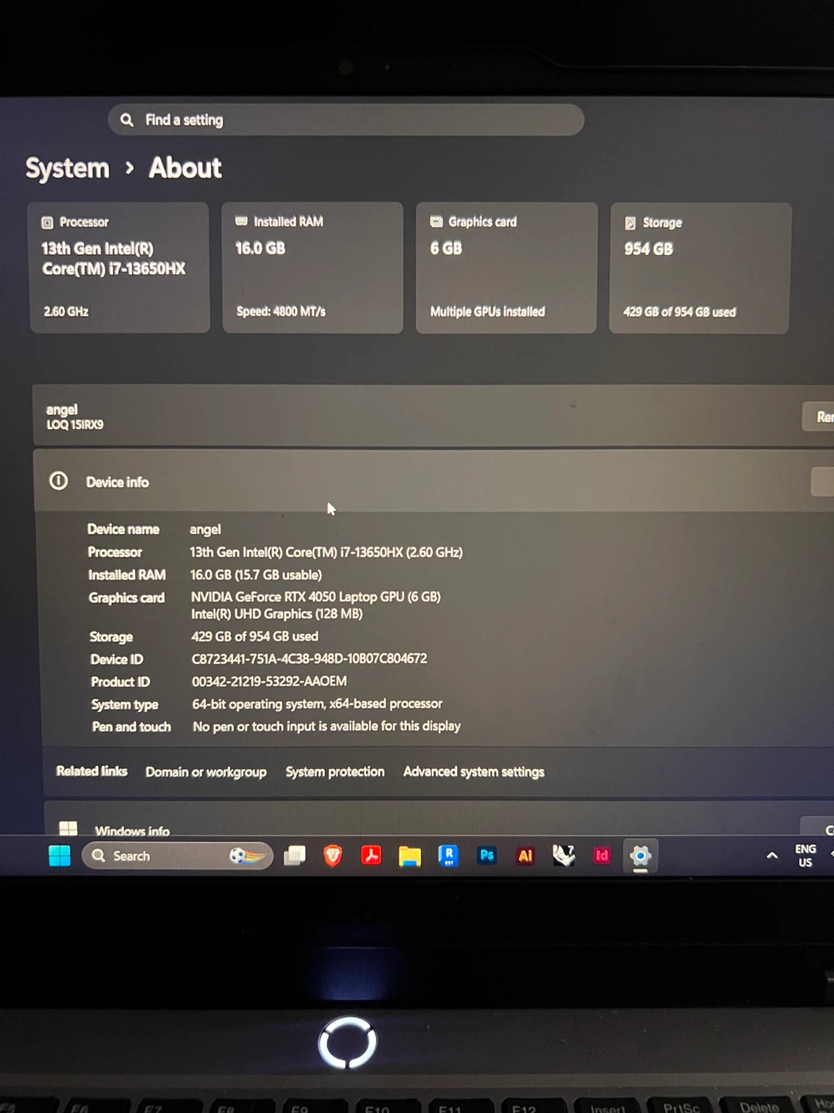Open Illustrator from the taskbar
Viewport: 834px width, 1113px height.
[525, 856]
